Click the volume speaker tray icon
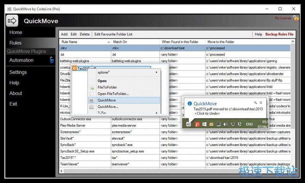The height and width of the screenshot is (183, 305). pyautogui.click(x=225, y=124)
